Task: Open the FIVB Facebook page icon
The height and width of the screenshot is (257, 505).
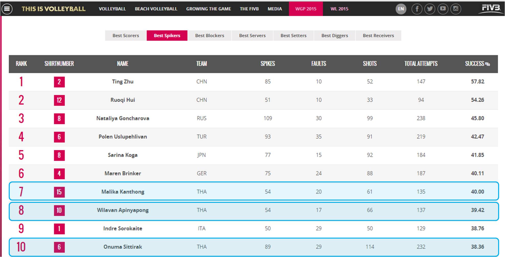Action: 417,9
